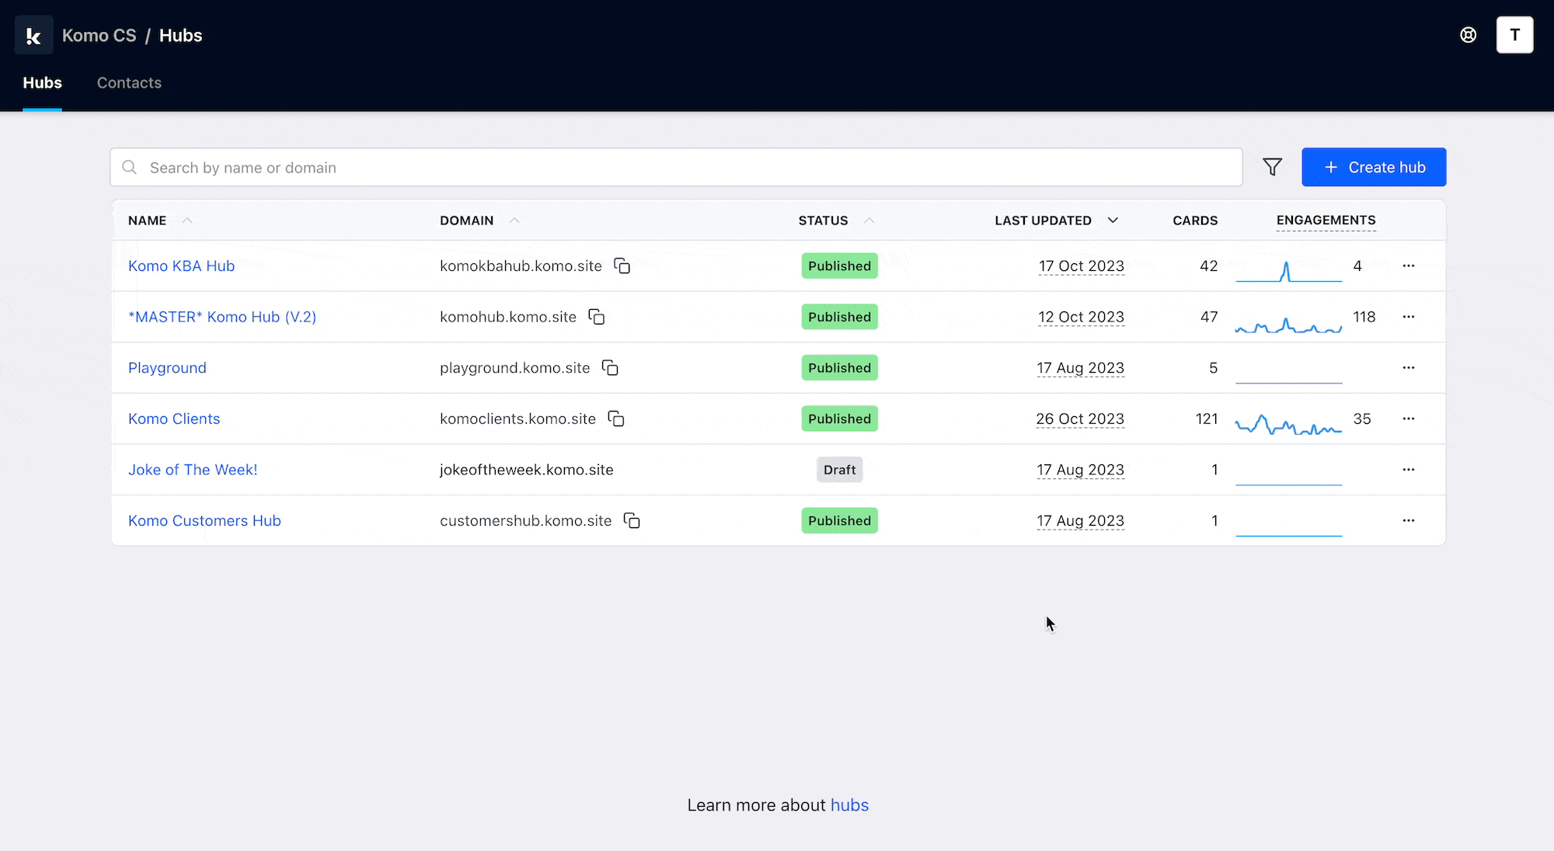The width and height of the screenshot is (1554, 851).
Task: Click the search by name field
Action: click(676, 168)
